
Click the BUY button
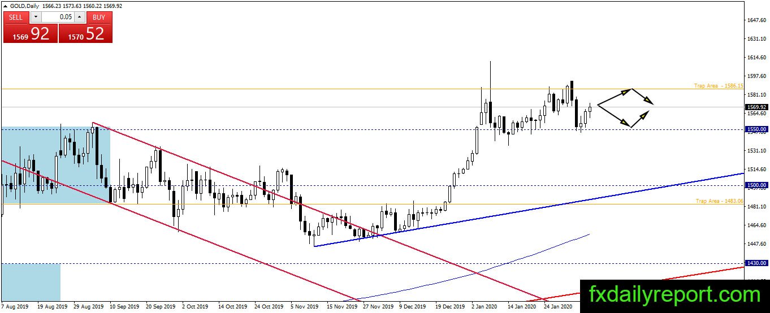[99, 17]
